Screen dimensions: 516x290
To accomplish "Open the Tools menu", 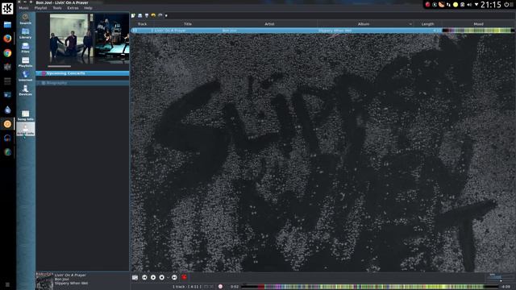I will 57,8.
